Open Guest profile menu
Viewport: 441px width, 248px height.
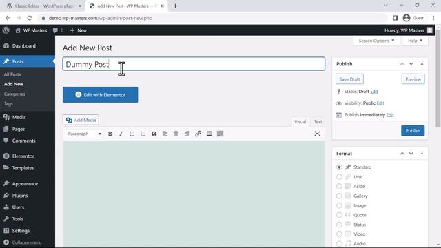(x=413, y=18)
